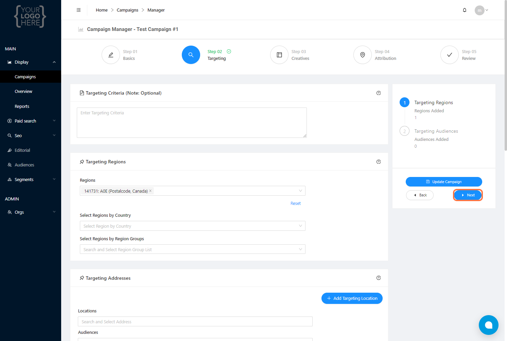Click help icon beside Targeting Criteria

(379, 93)
